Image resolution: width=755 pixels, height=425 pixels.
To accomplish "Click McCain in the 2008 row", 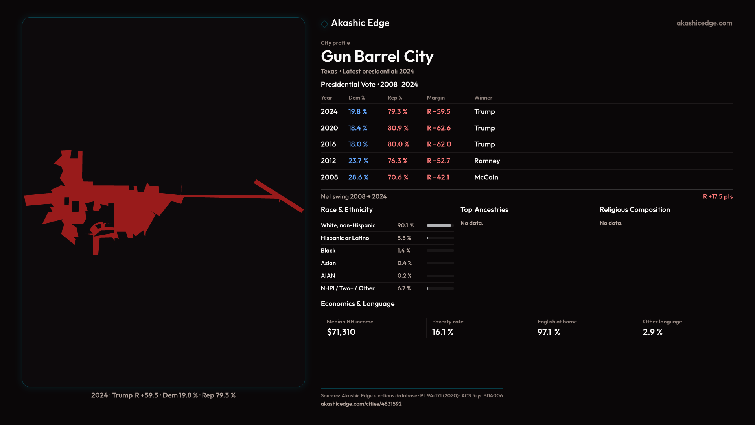I will tap(486, 177).
